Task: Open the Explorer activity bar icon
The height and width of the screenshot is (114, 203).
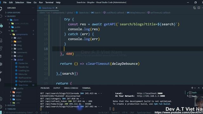Action: tap(1, 9)
